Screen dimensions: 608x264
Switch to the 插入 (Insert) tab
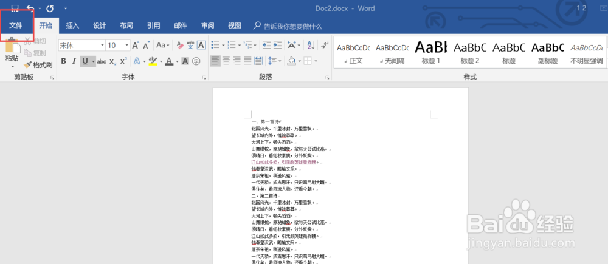(72, 25)
